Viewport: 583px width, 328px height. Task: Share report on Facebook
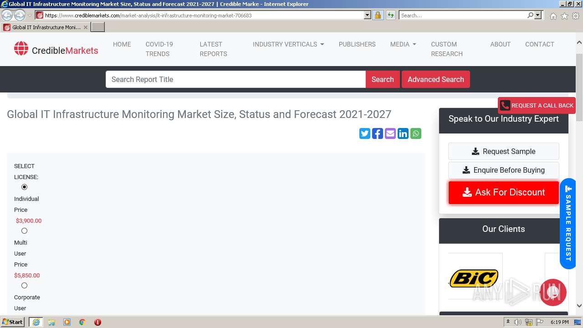(x=378, y=133)
